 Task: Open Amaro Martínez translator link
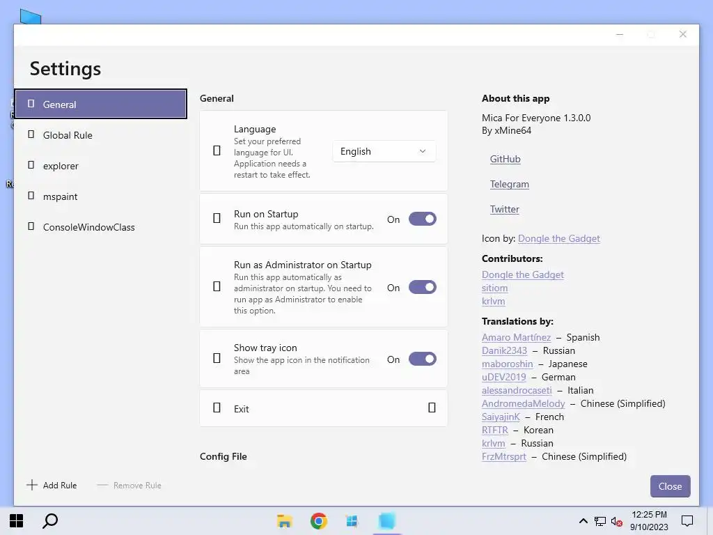(516, 338)
